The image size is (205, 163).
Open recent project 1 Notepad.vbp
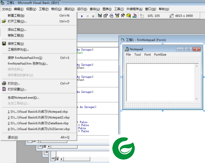pos(39,111)
